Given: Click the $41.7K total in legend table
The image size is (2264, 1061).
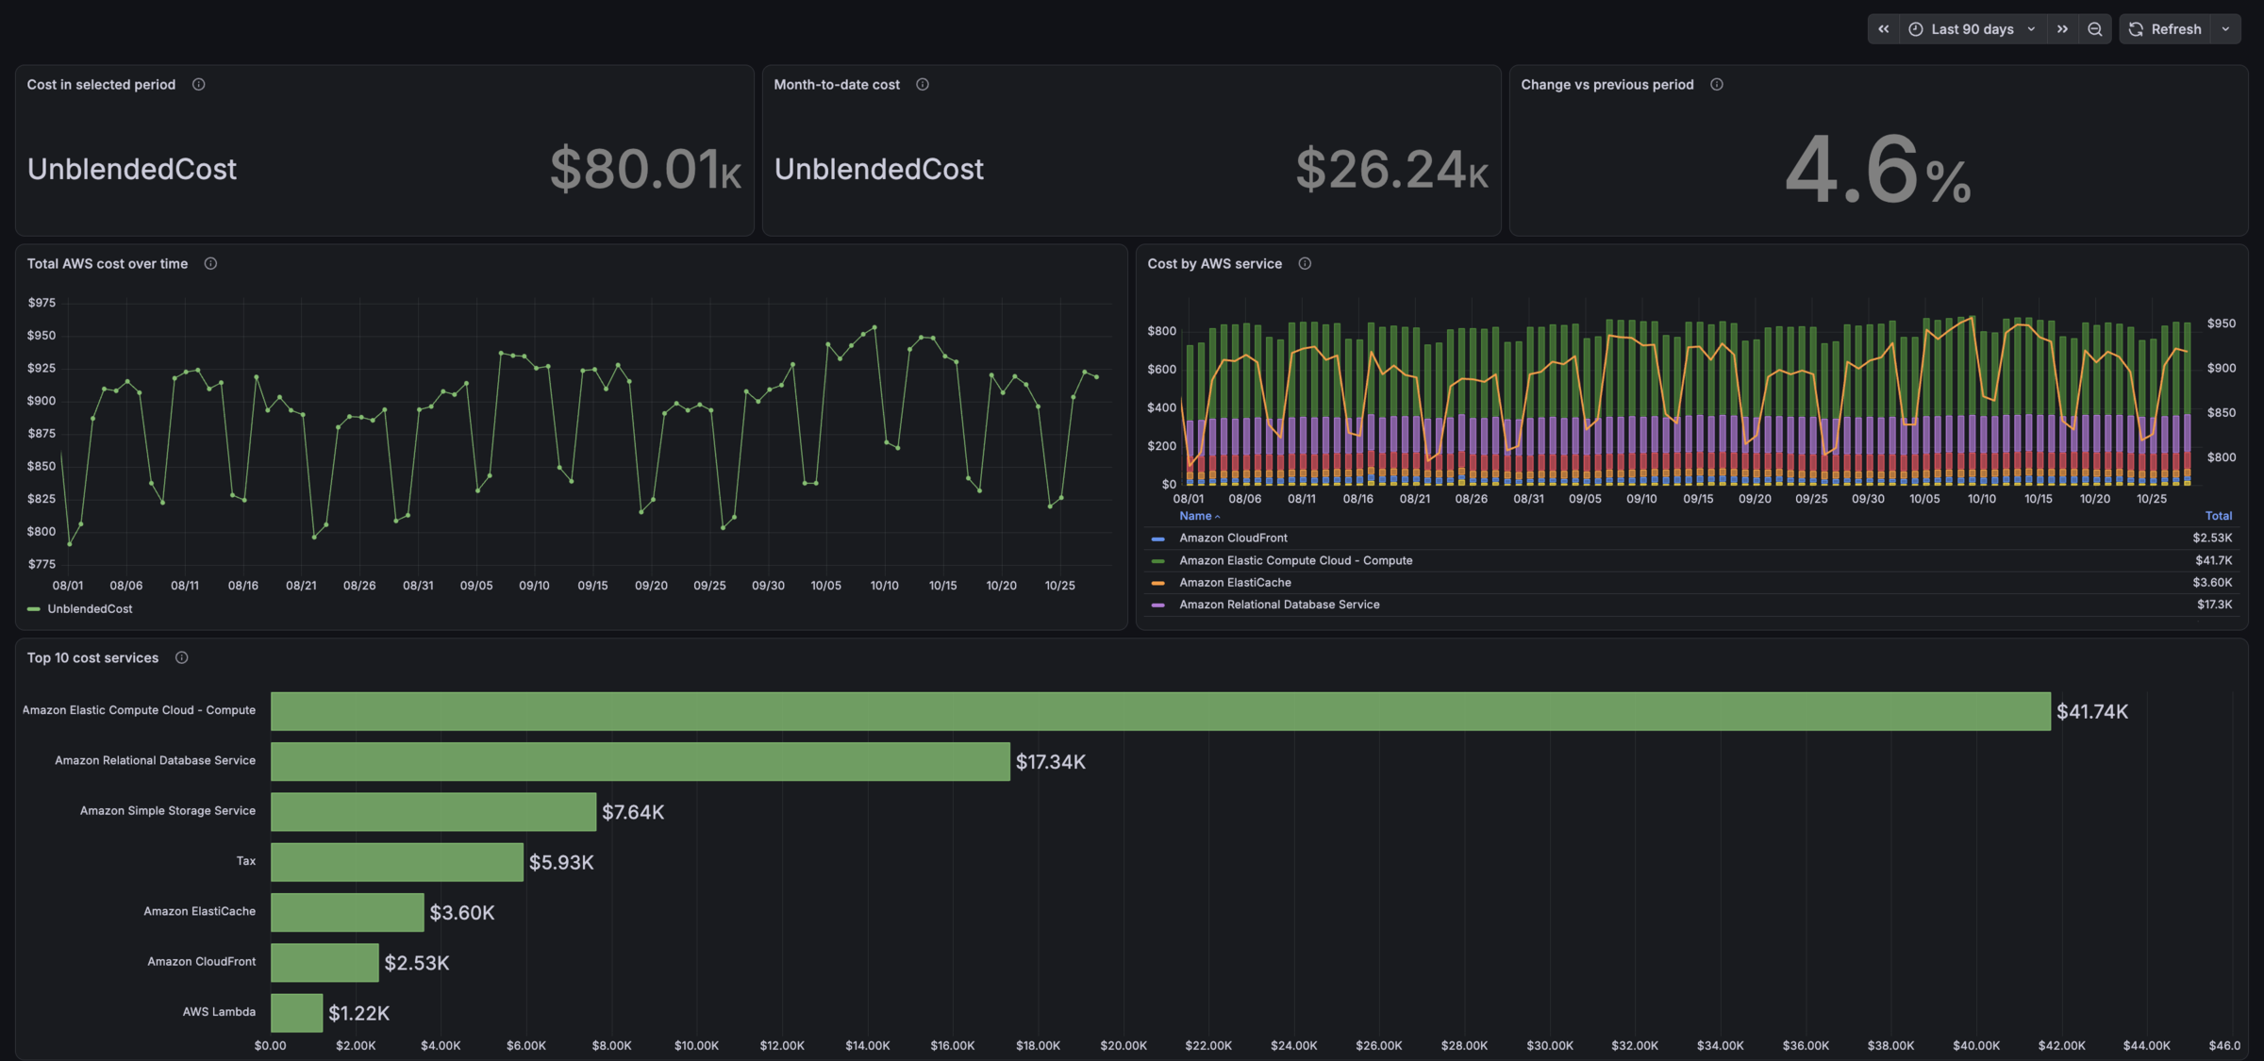Looking at the screenshot, I should pyautogui.click(x=2213, y=561).
